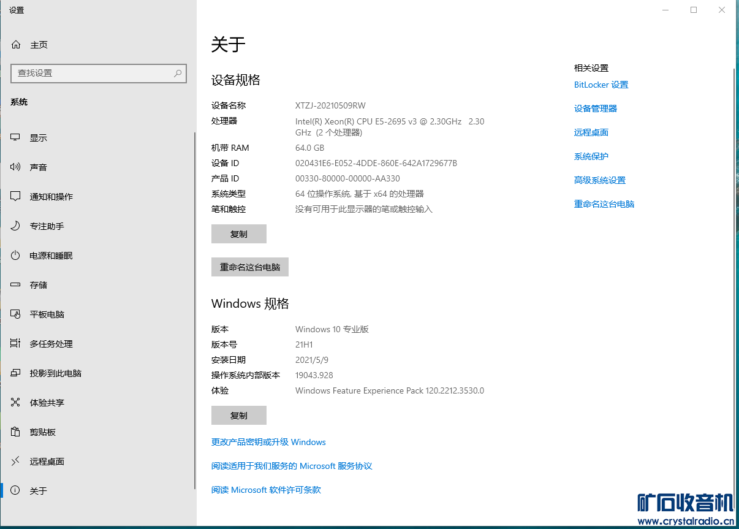The width and height of the screenshot is (739, 529).
Task: Select the Sound (声音) speaker icon
Action: tap(16, 167)
